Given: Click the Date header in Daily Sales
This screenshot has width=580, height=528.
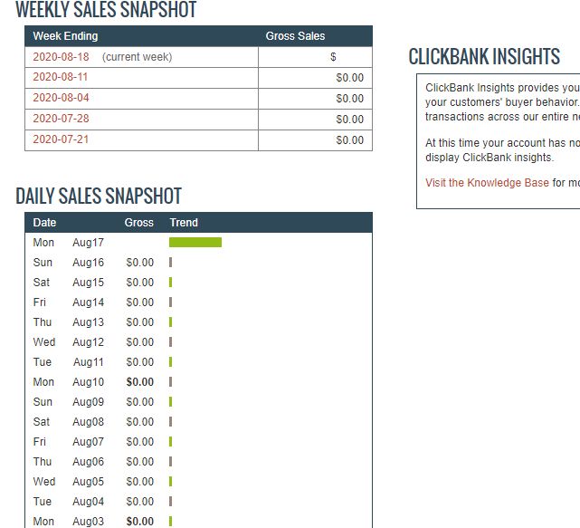Looking at the screenshot, I should coord(44,223).
